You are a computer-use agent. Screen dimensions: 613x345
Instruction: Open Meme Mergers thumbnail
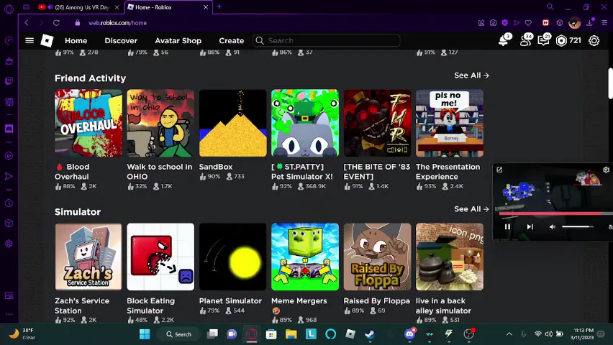tap(305, 257)
